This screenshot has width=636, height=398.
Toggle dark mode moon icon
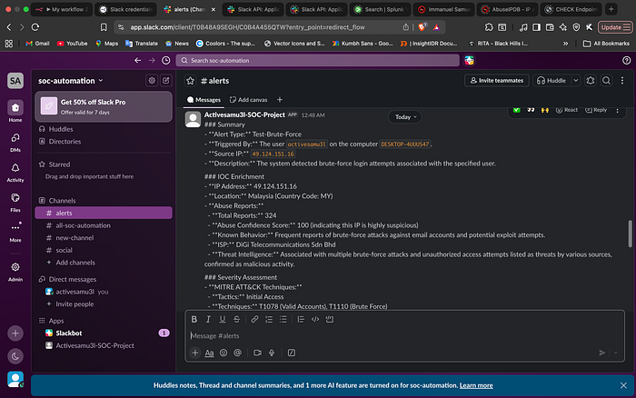(x=15, y=356)
